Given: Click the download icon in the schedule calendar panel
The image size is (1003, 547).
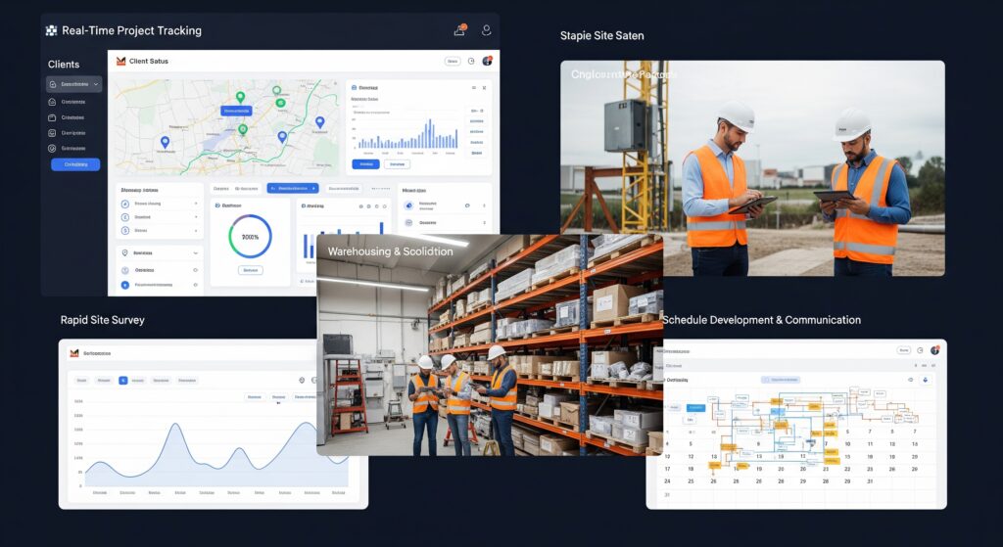Looking at the screenshot, I should pyautogui.click(x=926, y=380).
